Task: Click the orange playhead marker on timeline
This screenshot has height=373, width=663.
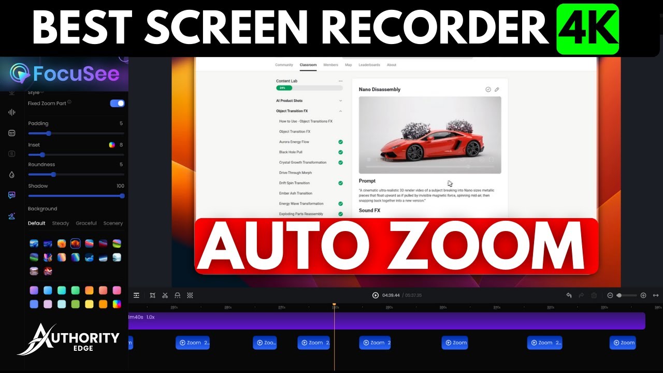Action: point(334,305)
